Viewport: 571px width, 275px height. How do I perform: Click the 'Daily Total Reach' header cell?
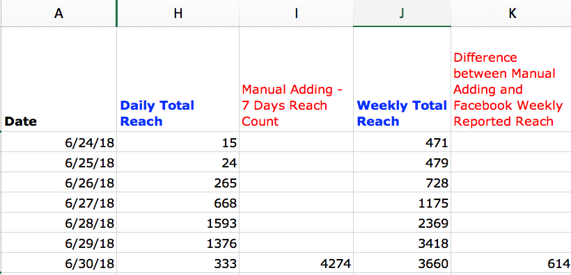pyautogui.click(x=178, y=79)
